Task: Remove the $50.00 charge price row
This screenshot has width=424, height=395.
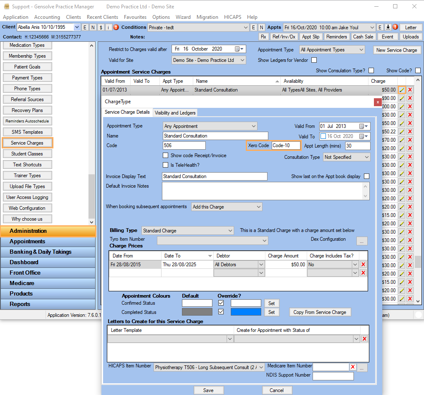Action: tap(363, 265)
